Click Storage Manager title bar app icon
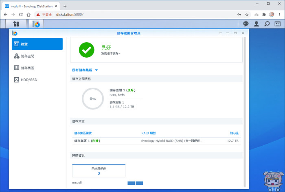Screen dimensions: 285x192 click(x=15, y=33)
